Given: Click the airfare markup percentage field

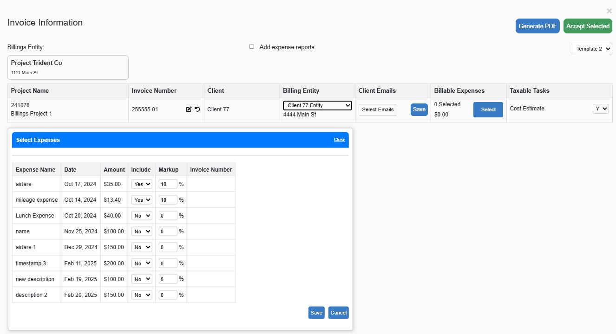Looking at the screenshot, I should [x=168, y=184].
